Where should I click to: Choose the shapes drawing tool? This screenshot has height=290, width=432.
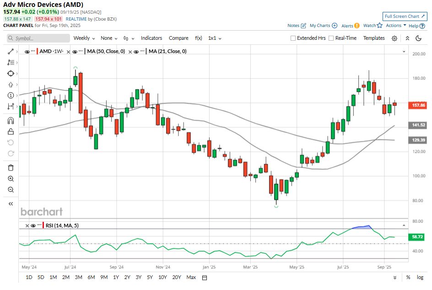11,74
